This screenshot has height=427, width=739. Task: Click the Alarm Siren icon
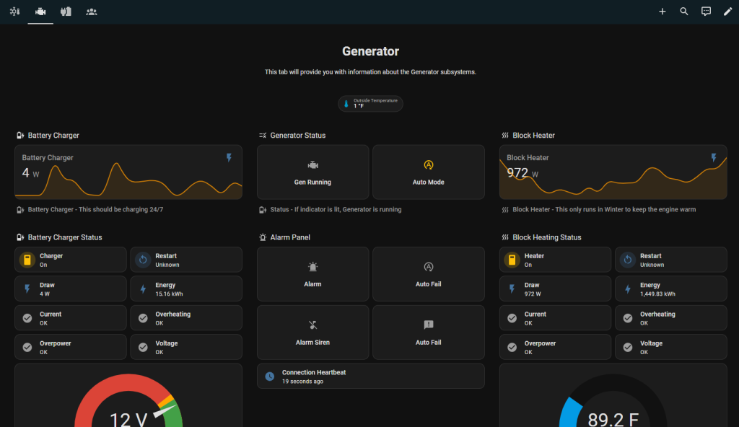point(312,325)
